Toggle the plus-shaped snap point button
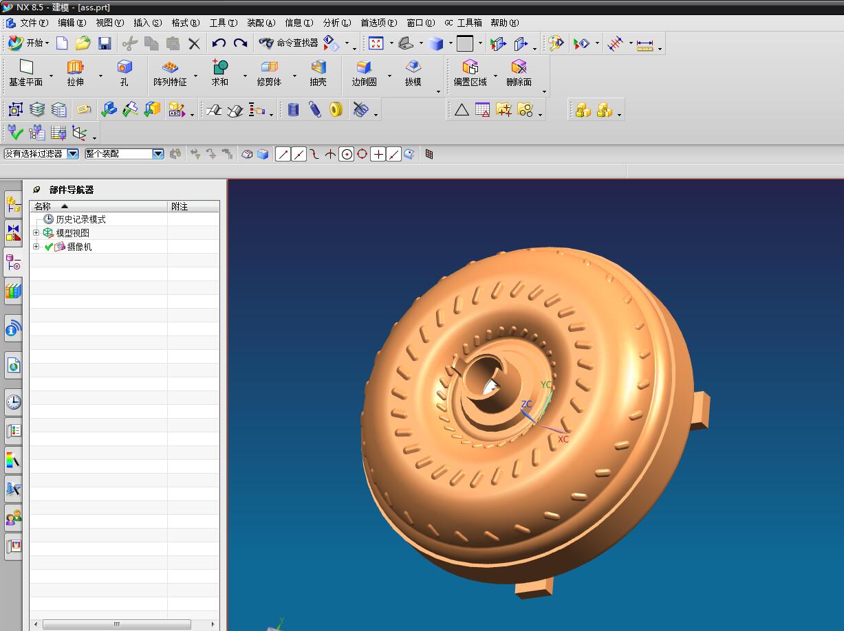The image size is (844, 631). 378,154
